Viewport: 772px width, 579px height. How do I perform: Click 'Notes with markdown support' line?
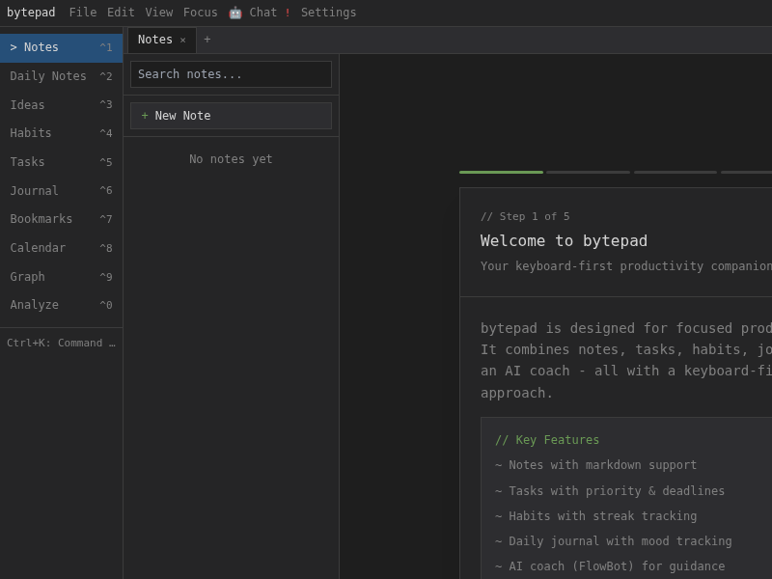[x=595, y=465]
